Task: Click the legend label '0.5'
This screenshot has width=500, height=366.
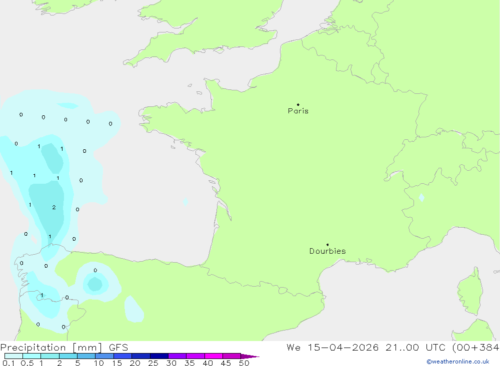Action: tap(27, 363)
